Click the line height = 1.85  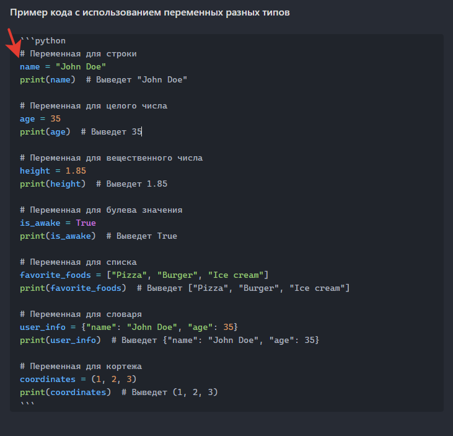(53, 171)
